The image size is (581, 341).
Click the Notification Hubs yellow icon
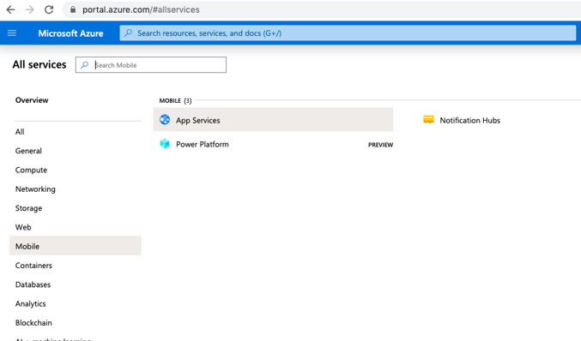pos(428,119)
